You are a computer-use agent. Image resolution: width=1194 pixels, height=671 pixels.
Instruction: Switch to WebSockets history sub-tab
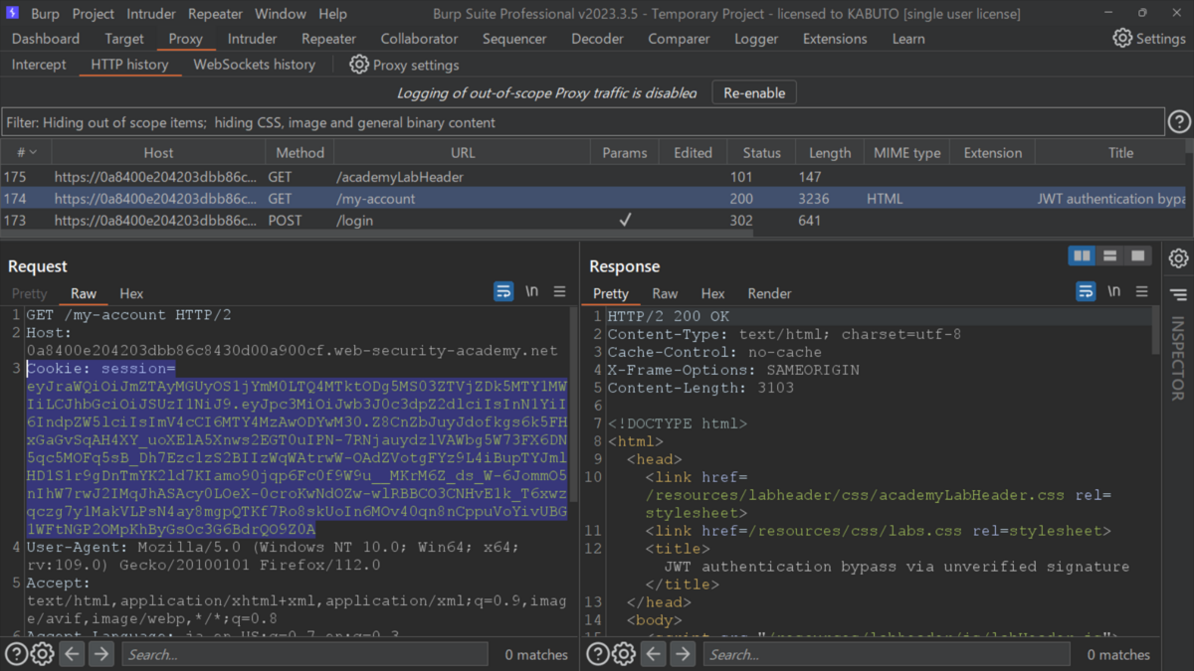[254, 65]
